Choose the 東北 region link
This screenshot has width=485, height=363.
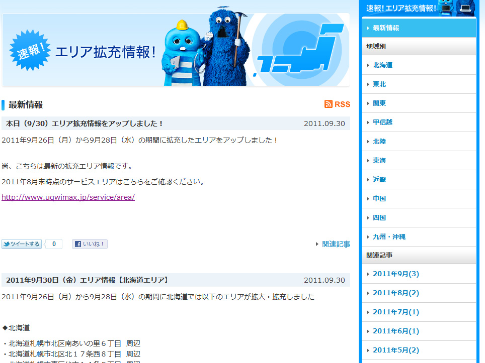coord(379,84)
